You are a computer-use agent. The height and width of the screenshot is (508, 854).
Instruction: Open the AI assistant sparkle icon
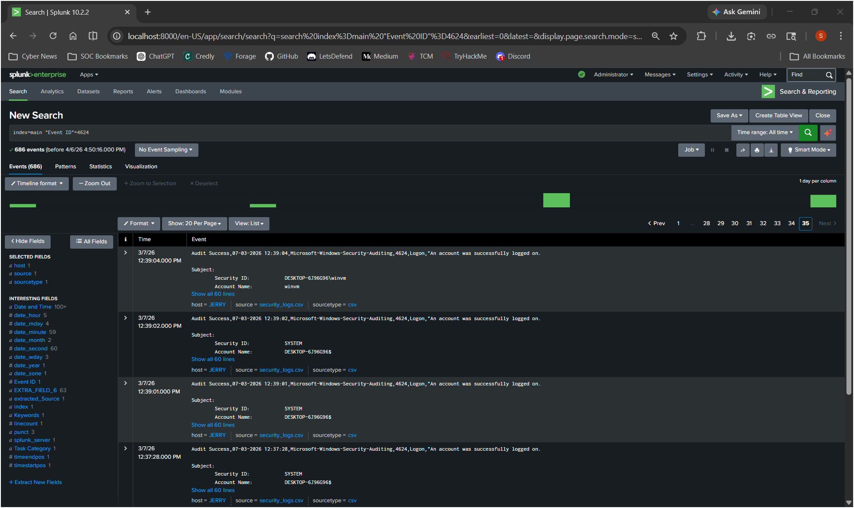click(x=828, y=132)
